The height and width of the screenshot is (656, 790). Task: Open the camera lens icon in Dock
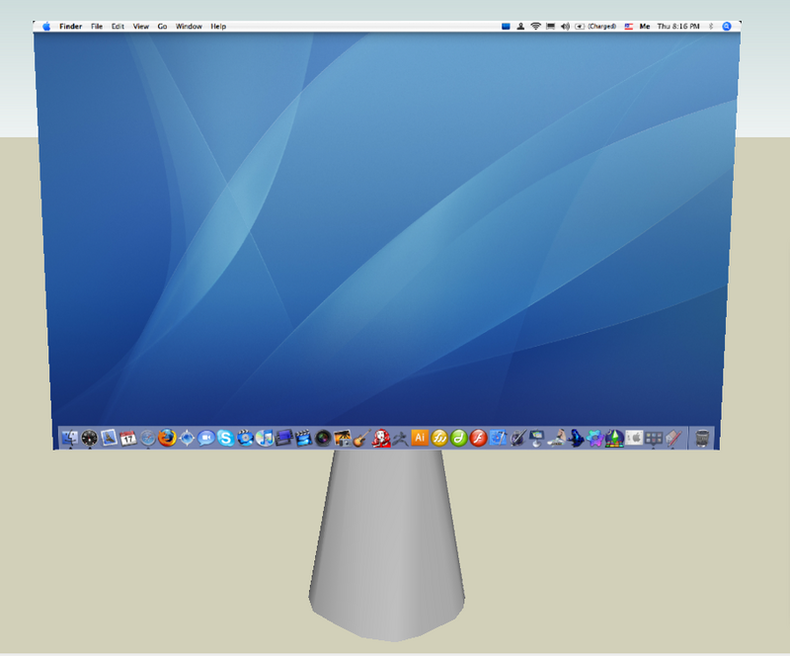323,438
